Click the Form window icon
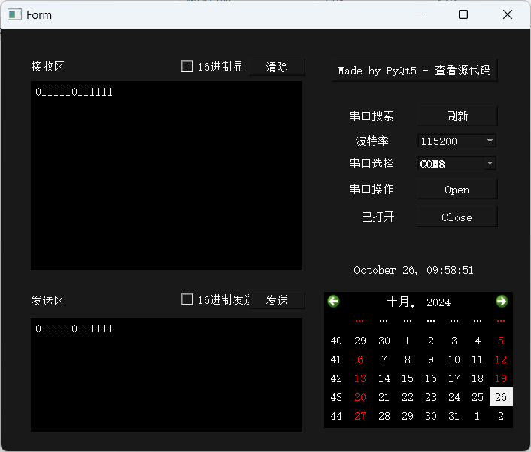This screenshot has height=452, width=531. click(14, 14)
